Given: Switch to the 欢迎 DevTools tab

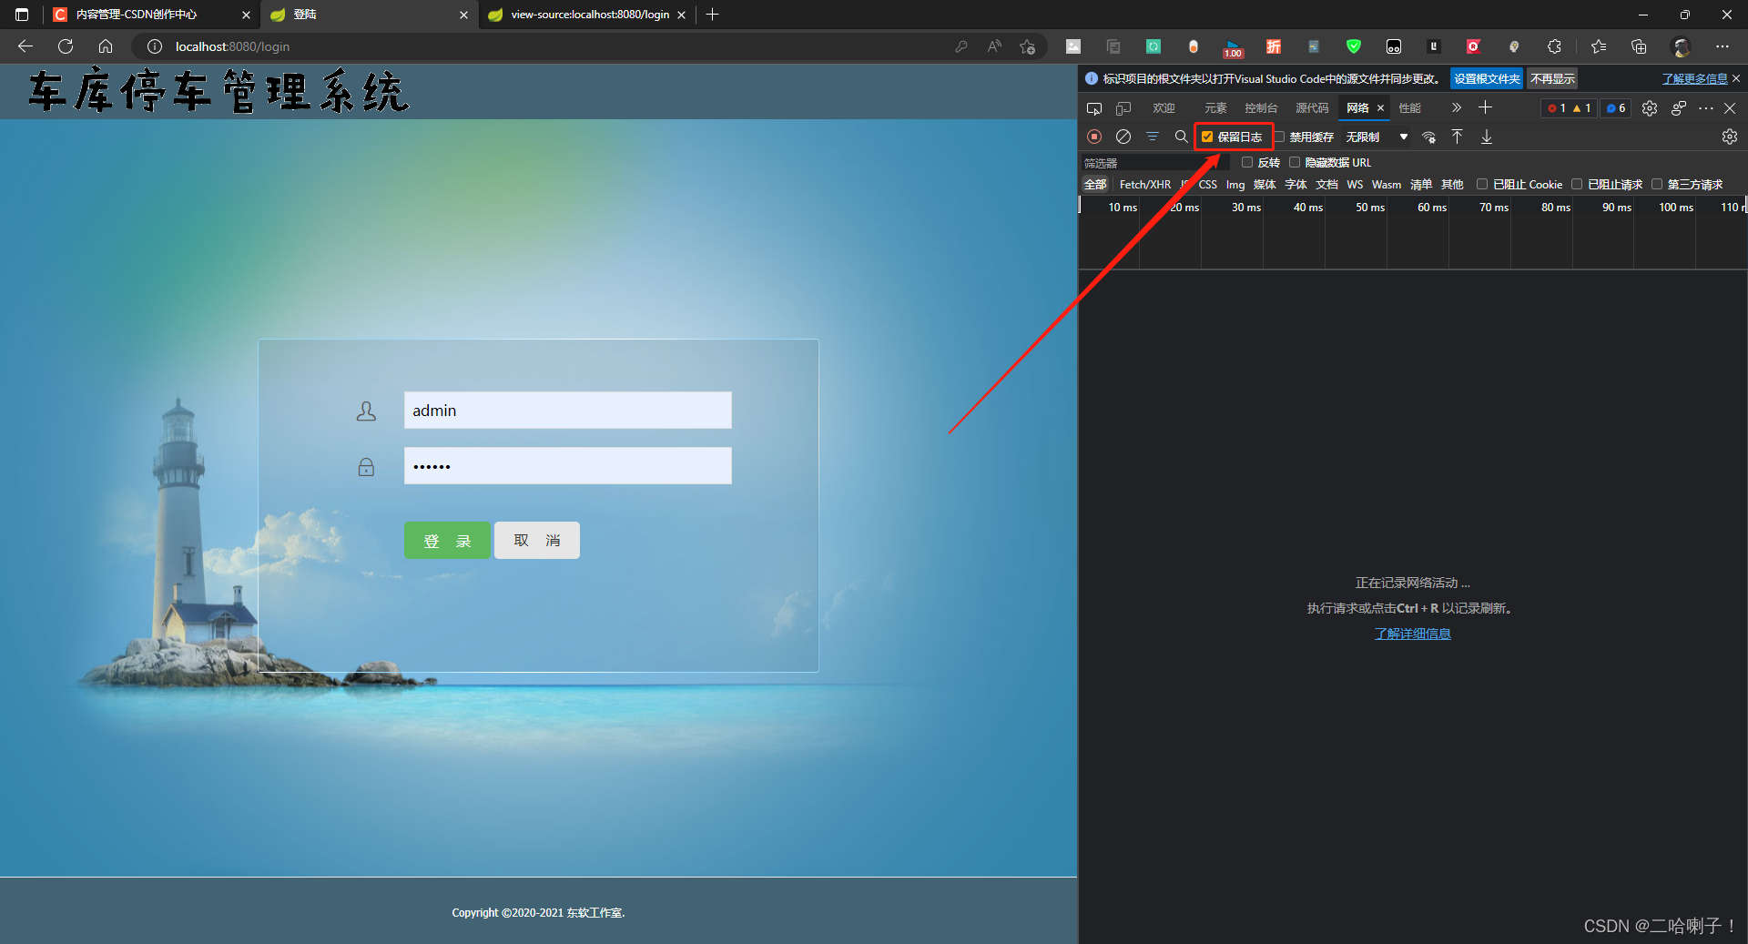Looking at the screenshot, I should coord(1164,108).
